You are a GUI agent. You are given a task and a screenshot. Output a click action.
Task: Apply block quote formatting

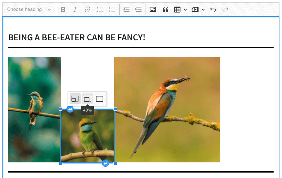(165, 9)
